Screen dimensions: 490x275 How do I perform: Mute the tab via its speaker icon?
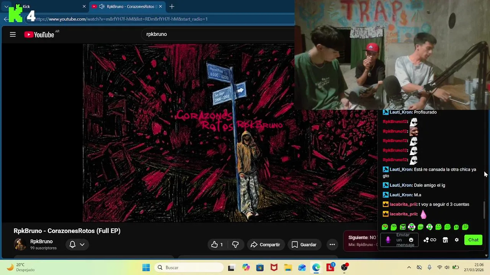[102, 6]
